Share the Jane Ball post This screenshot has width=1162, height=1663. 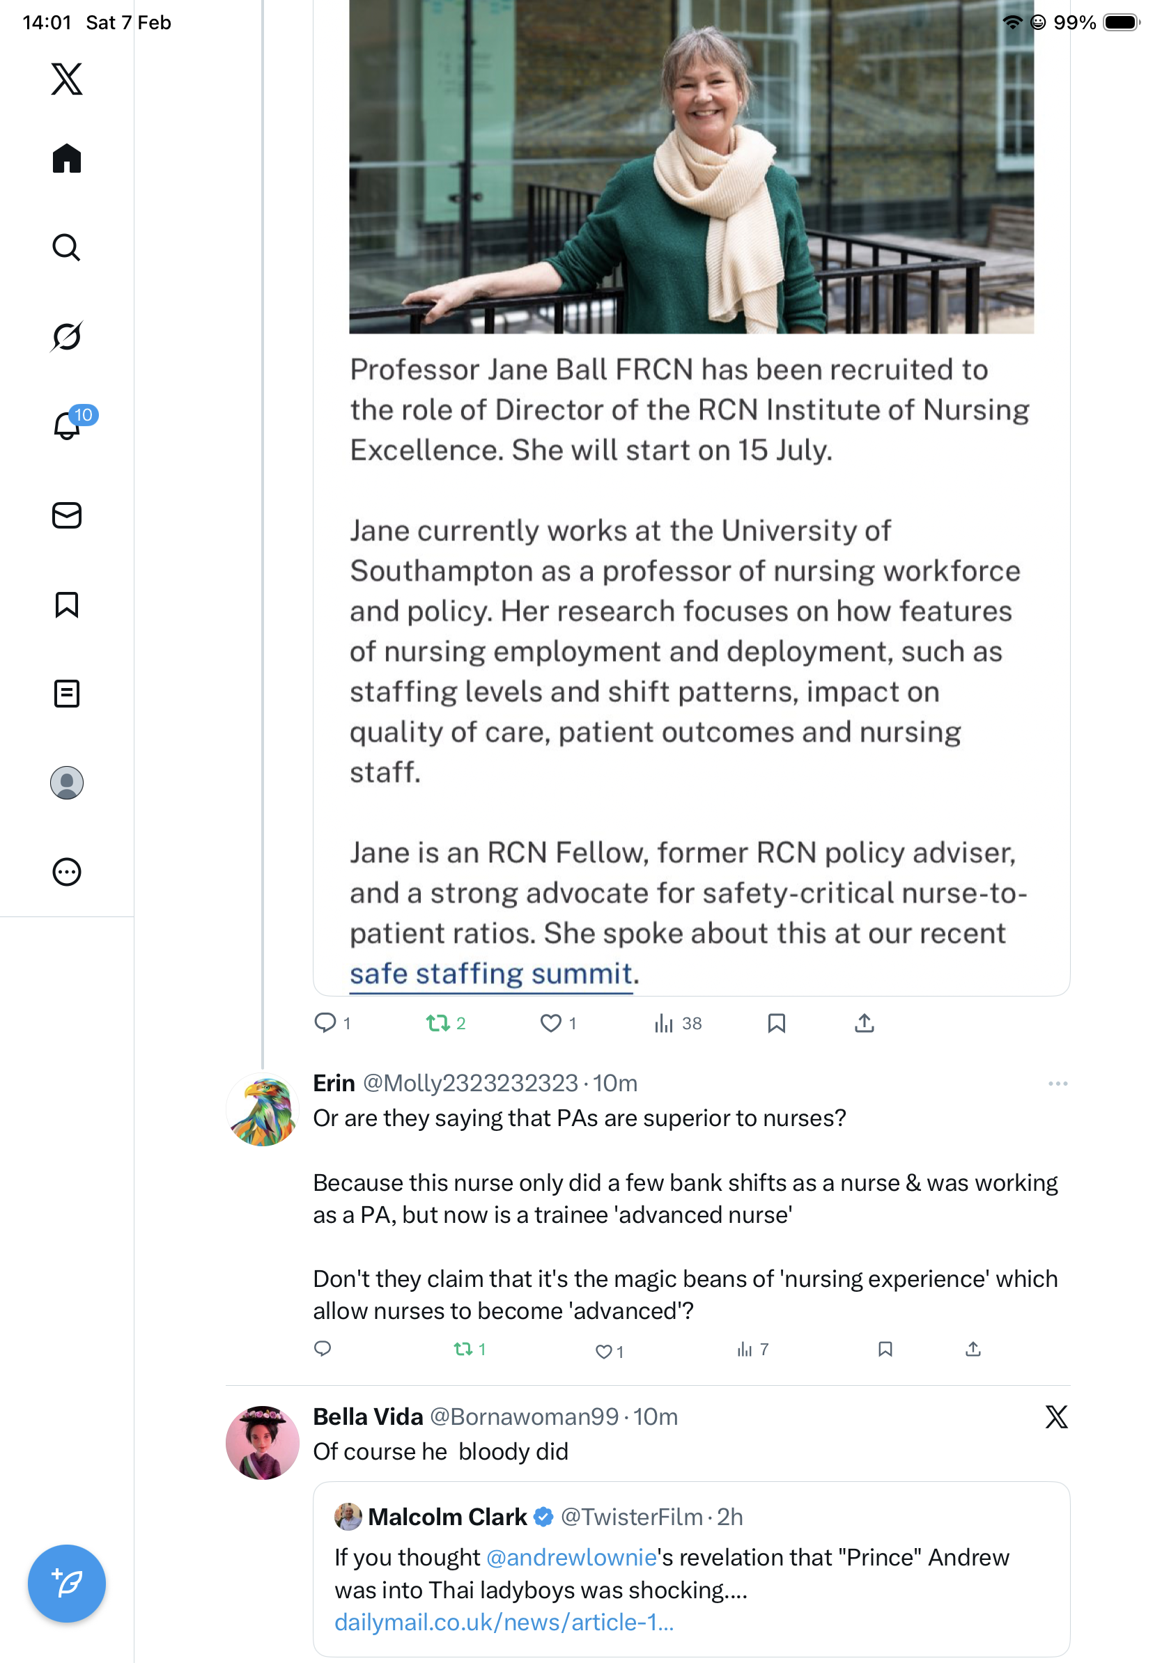tap(864, 1023)
